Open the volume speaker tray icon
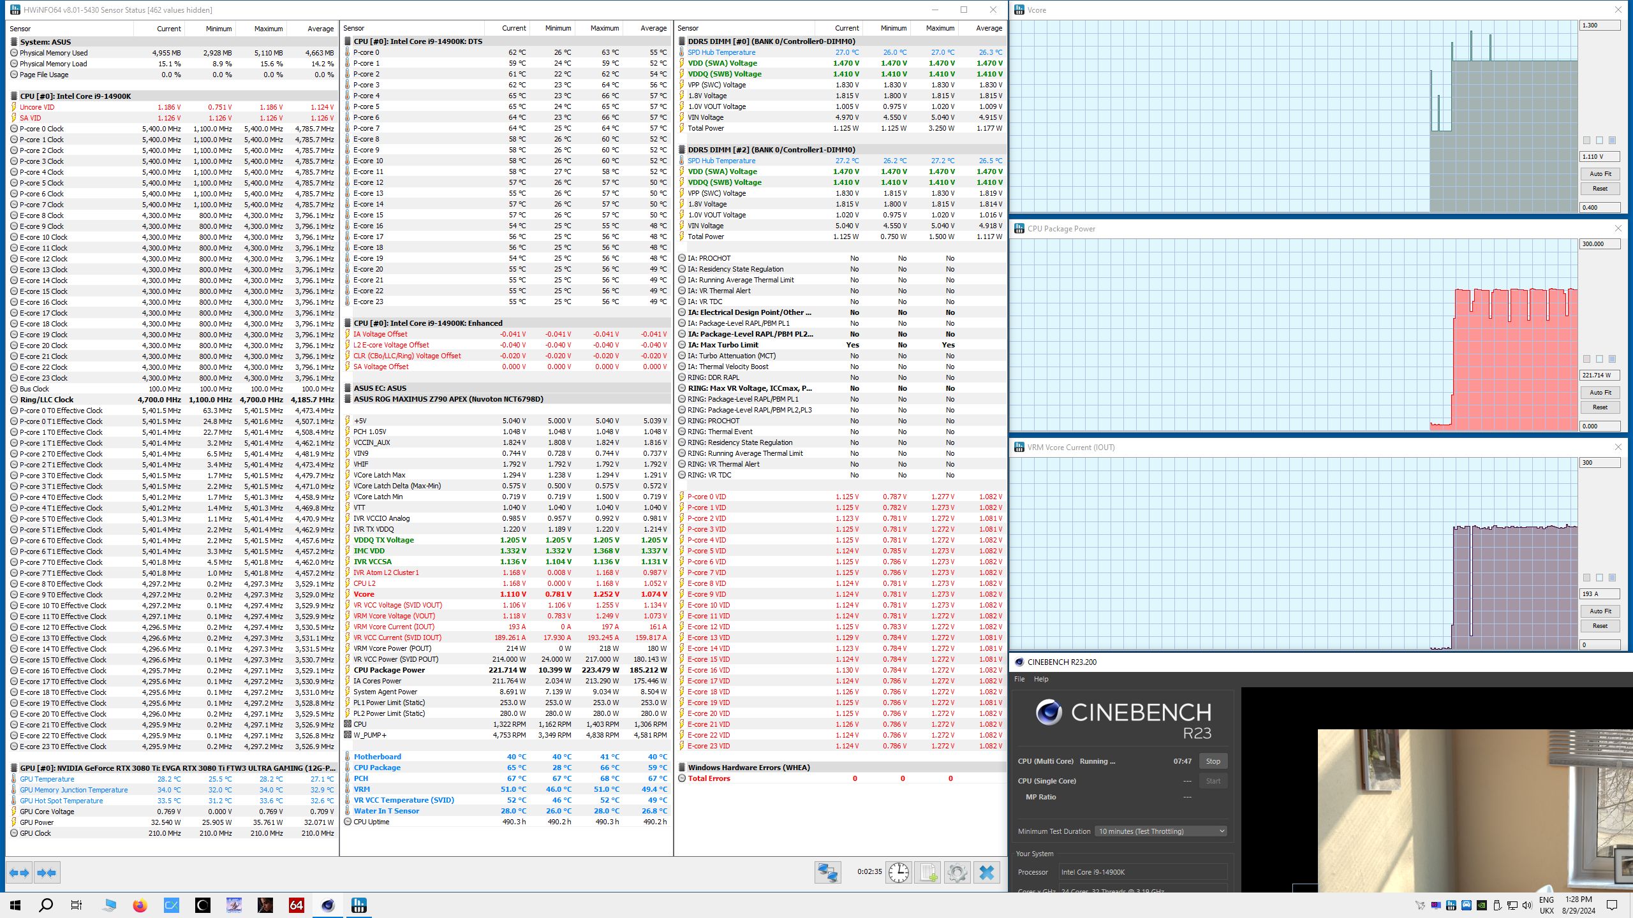 pos(1527,905)
